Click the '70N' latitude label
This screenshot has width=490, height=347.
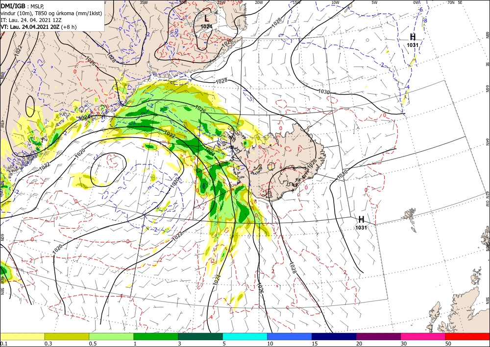(x=451, y=2)
